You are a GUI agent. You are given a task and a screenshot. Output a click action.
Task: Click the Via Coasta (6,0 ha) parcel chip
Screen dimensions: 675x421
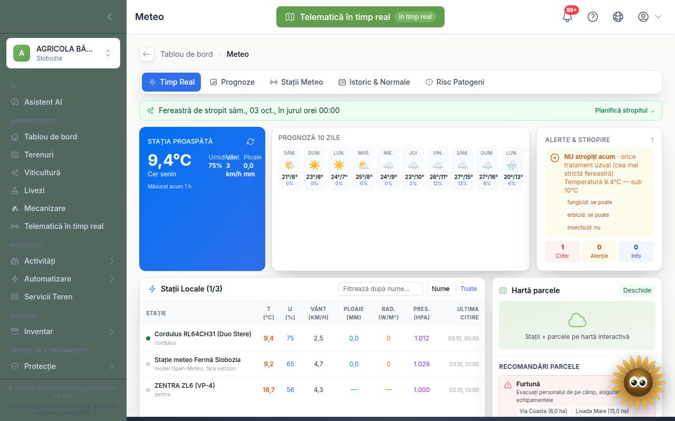click(543, 411)
